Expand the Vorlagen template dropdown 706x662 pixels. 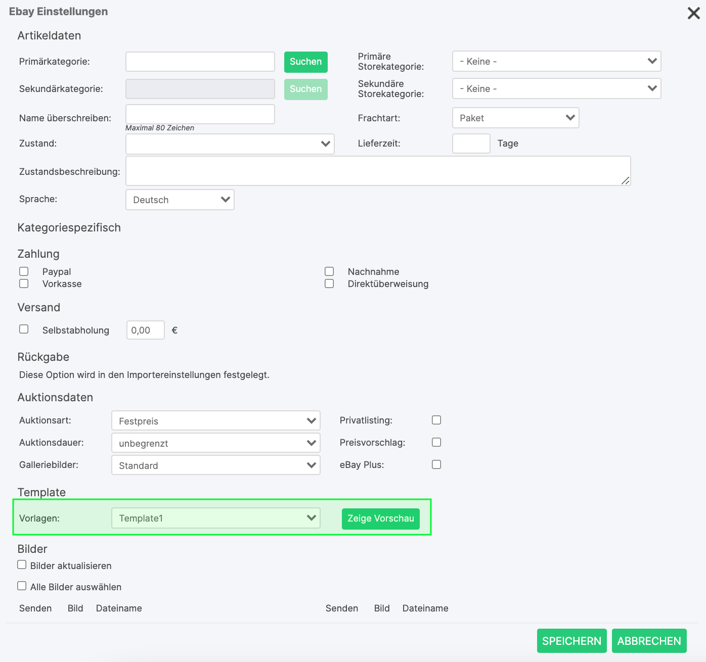coord(215,518)
